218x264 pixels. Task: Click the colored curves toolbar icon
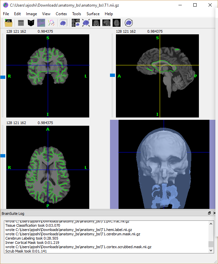[51, 23]
